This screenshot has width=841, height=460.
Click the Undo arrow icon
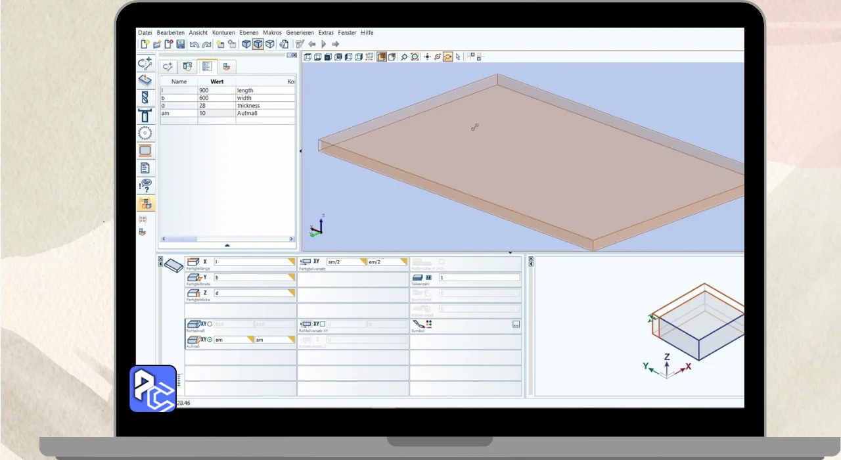(x=194, y=44)
